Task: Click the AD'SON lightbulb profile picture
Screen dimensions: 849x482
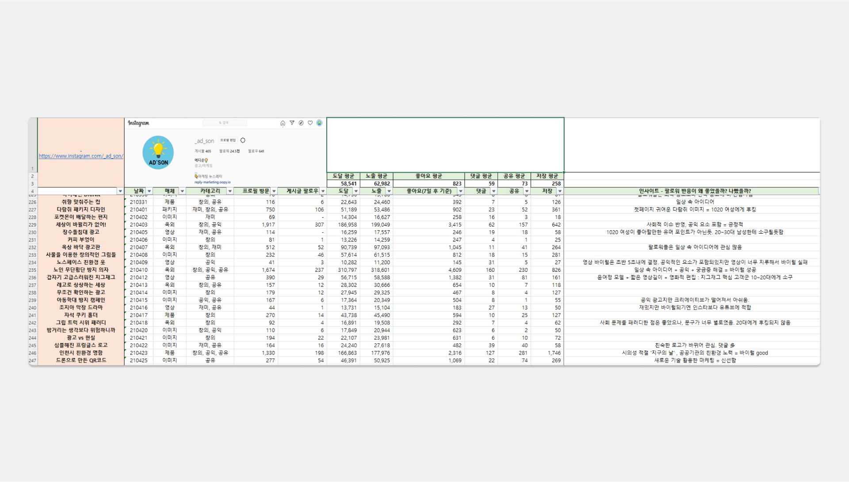Action: (158, 153)
